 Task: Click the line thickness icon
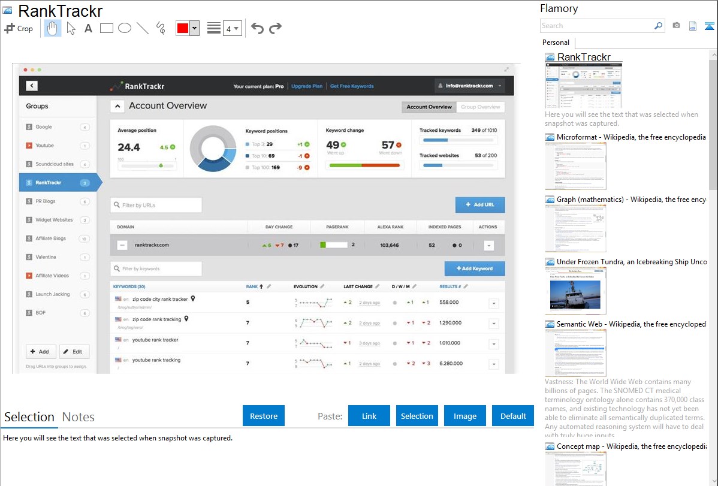click(213, 28)
